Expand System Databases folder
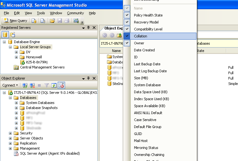 17,103
